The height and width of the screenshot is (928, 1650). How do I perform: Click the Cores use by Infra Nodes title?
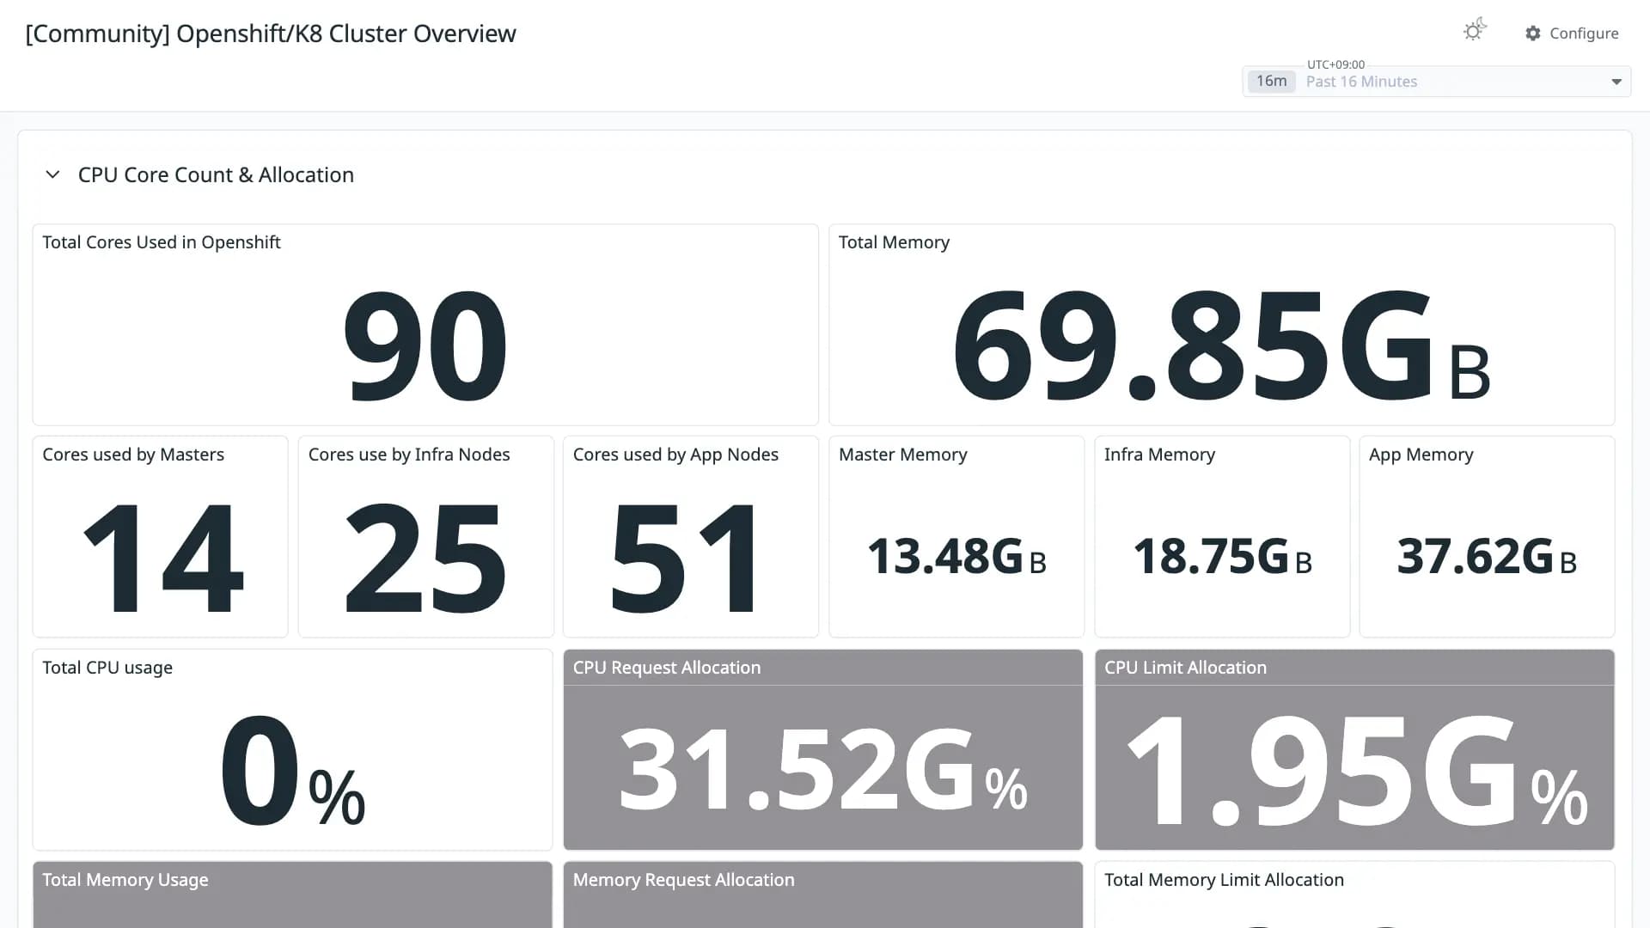point(409,455)
